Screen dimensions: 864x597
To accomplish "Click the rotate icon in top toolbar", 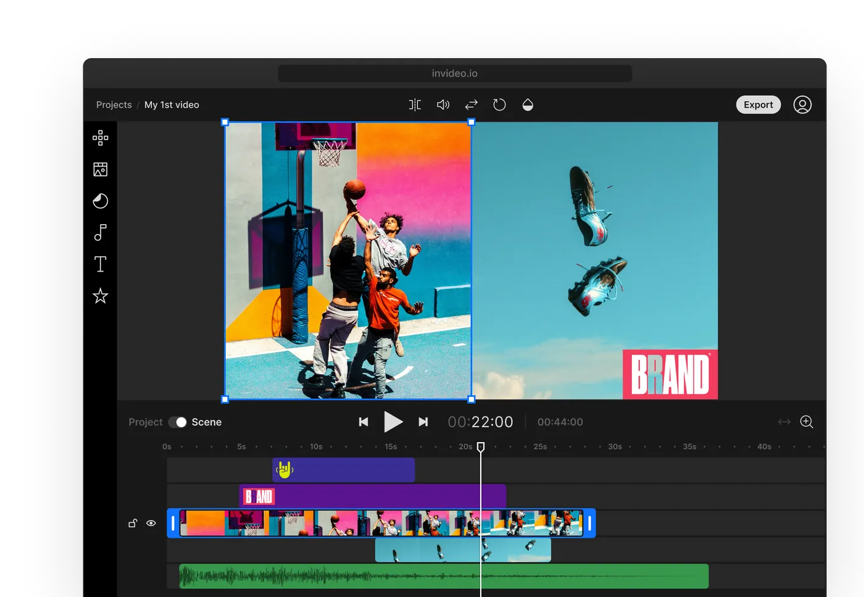I will coord(499,105).
